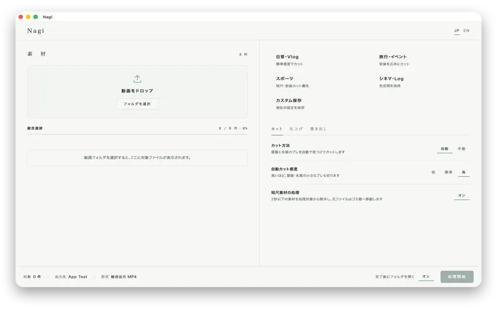The image size is (497, 310).
Task: Set 自動カット感度 to 低
Action: (x=433, y=172)
